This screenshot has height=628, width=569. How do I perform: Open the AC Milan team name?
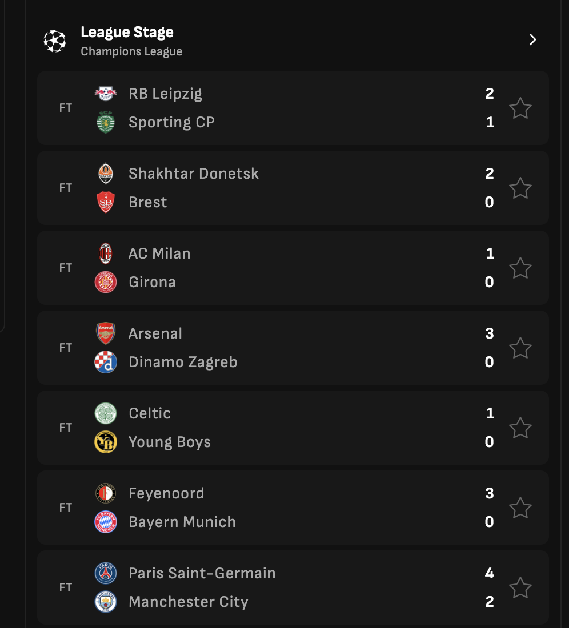pyautogui.click(x=159, y=253)
